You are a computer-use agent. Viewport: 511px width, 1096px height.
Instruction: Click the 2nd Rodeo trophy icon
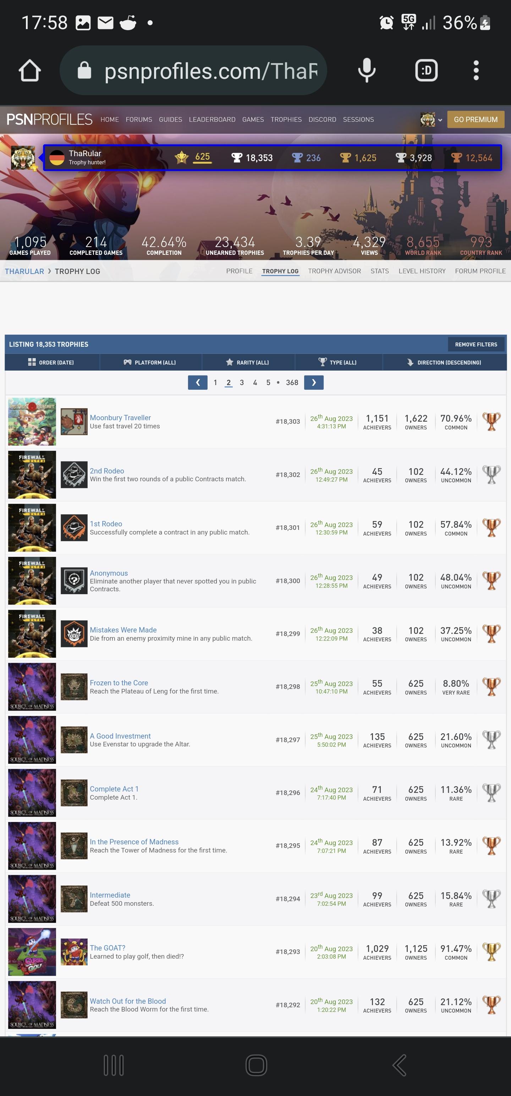(x=74, y=475)
